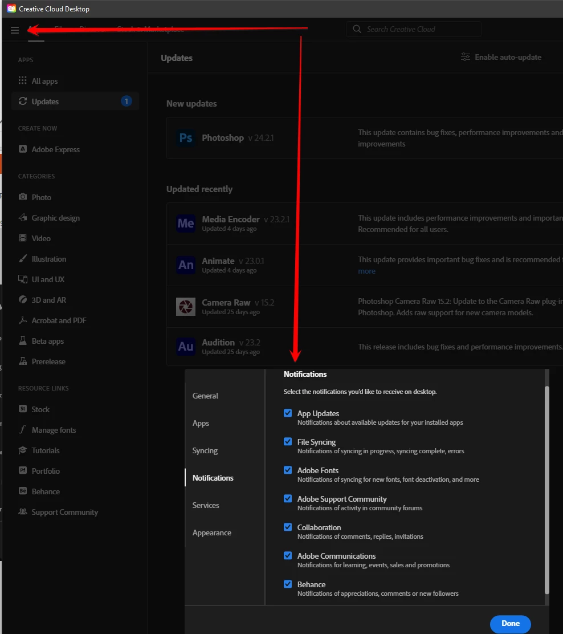Switch to Syncing preferences tab
The width and height of the screenshot is (563, 634).
(x=205, y=450)
